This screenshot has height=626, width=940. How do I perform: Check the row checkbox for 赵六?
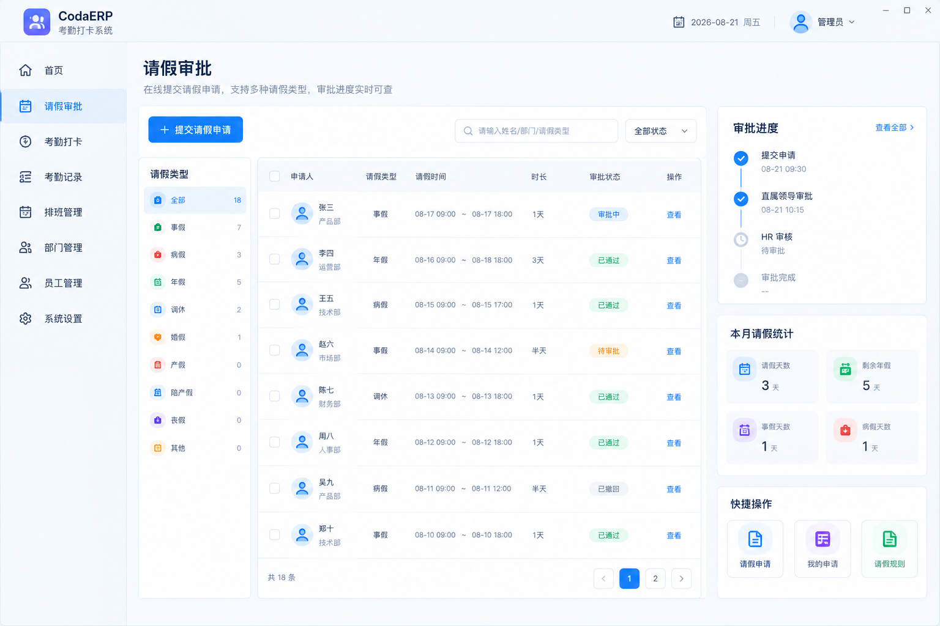click(x=275, y=350)
